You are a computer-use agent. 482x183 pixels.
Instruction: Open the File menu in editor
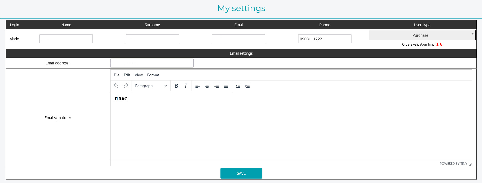pos(117,75)
